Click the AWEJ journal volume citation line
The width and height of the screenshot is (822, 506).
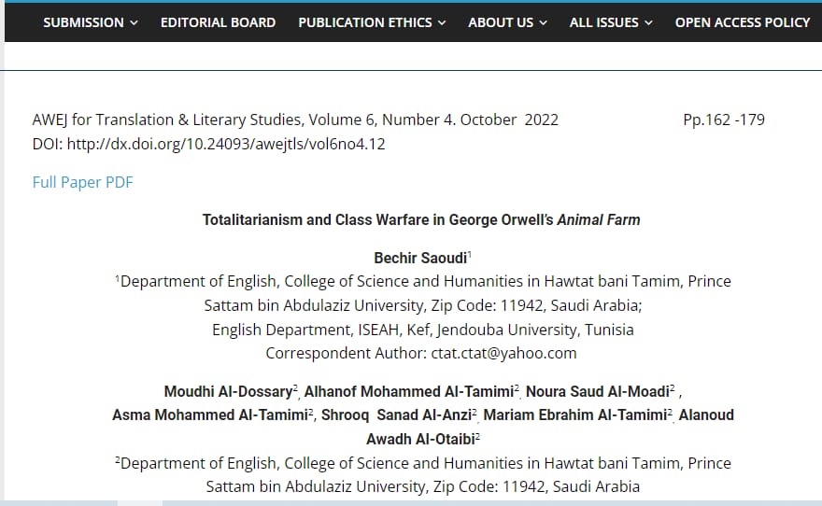pyautogui.click(x=295, y=119)
